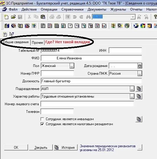Open history icon beside invalid checkbox

pos(139,119)
